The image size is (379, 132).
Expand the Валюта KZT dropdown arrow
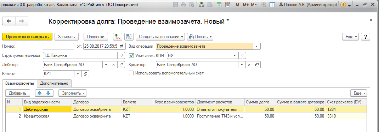click(78, 74)
